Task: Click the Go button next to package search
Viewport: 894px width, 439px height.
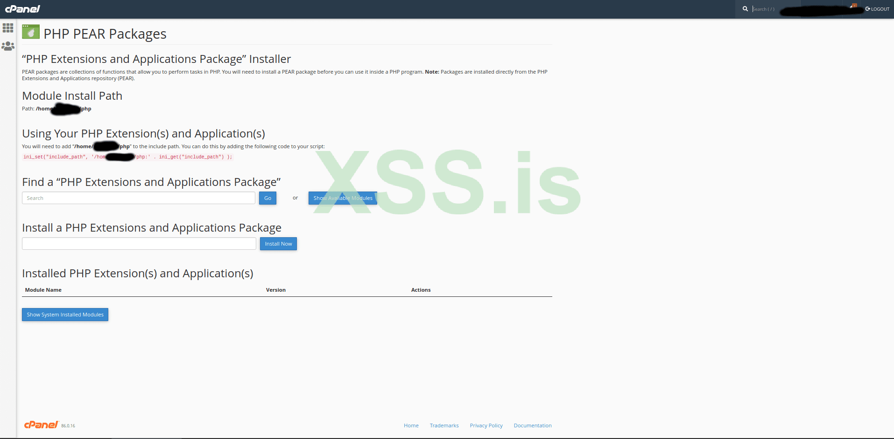Action: tap(267, 198)
